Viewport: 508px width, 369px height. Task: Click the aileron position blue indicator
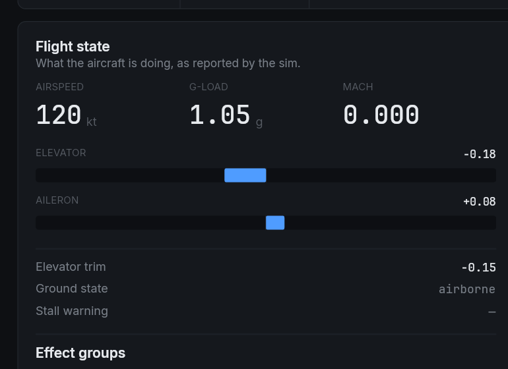275,223
